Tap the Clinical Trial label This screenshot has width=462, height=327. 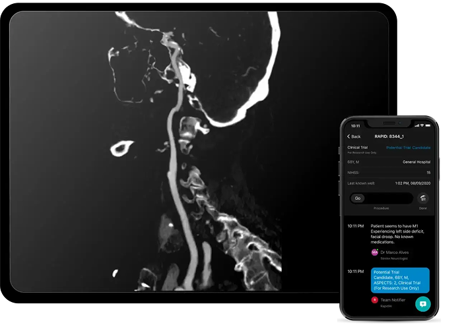click(358, 147)
